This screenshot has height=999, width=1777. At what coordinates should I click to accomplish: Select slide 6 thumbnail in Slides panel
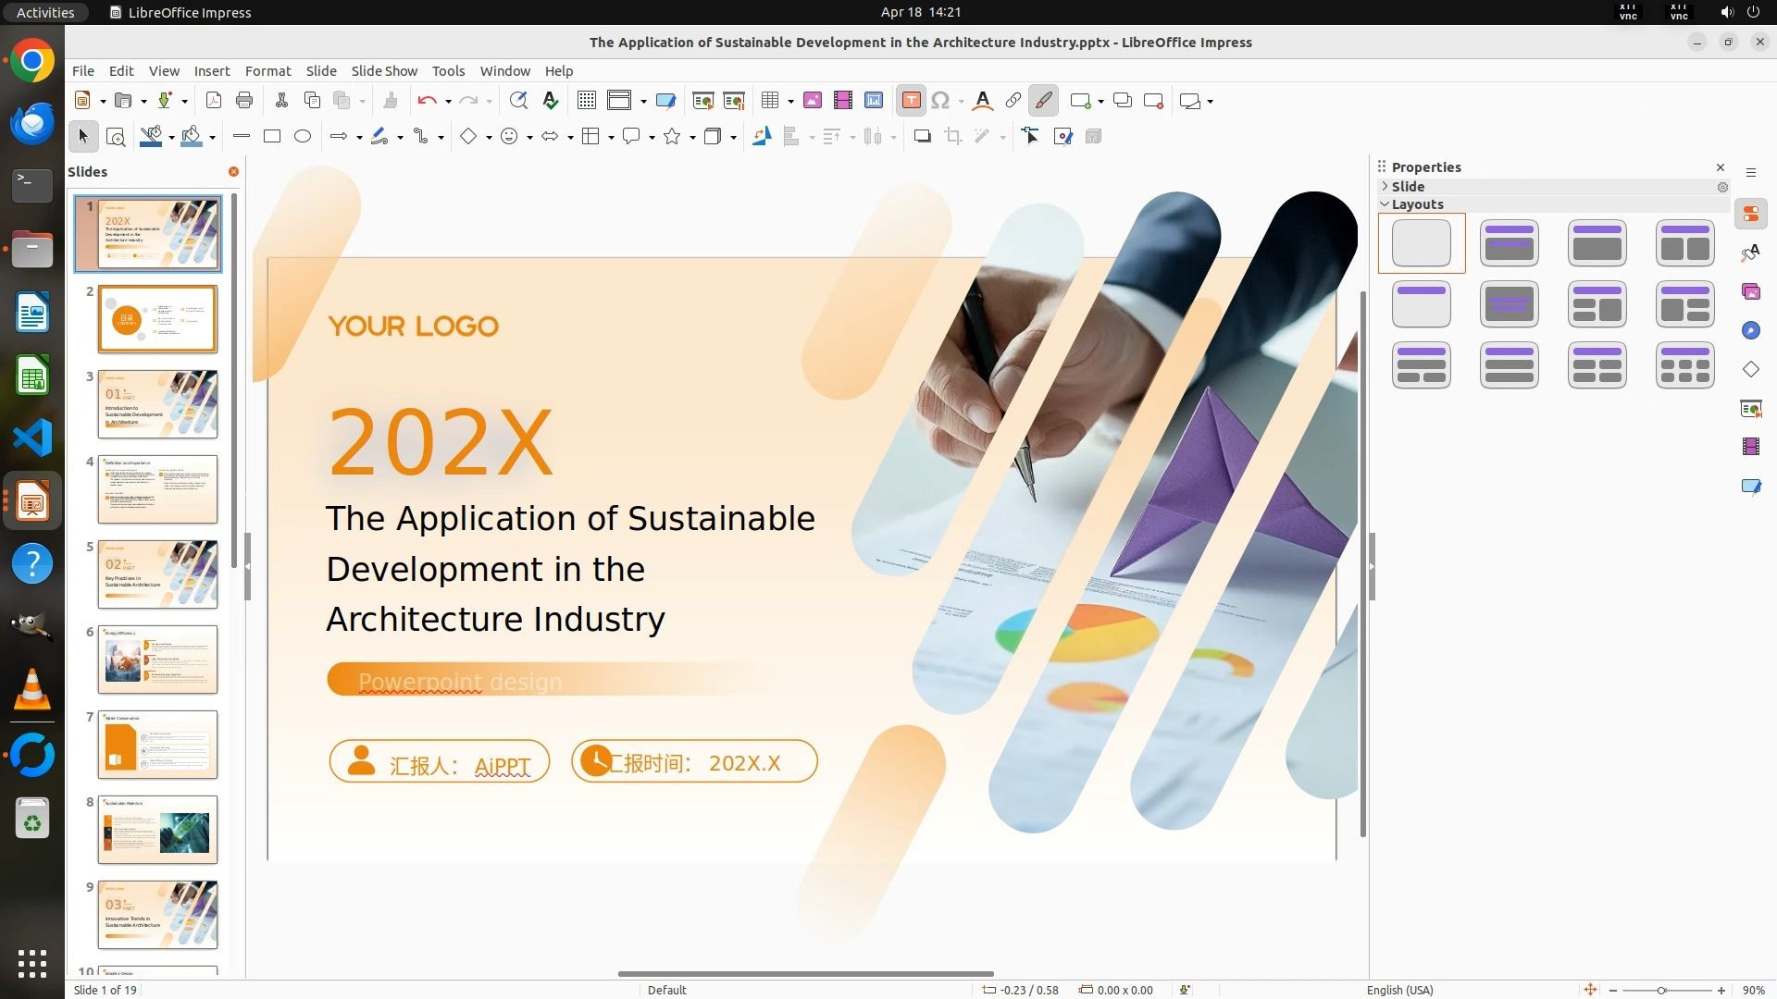coord(157,660)
